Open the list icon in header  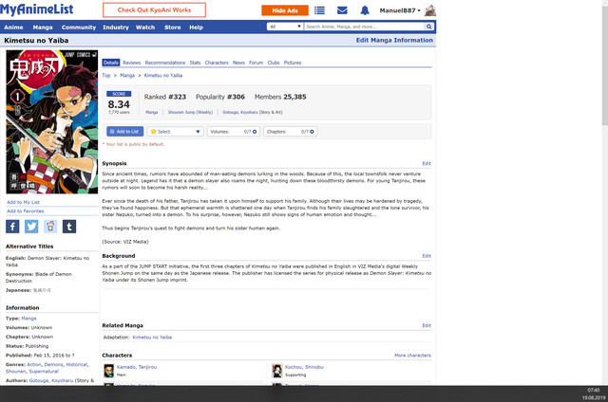pyautogui.click(x=318, y=10)
